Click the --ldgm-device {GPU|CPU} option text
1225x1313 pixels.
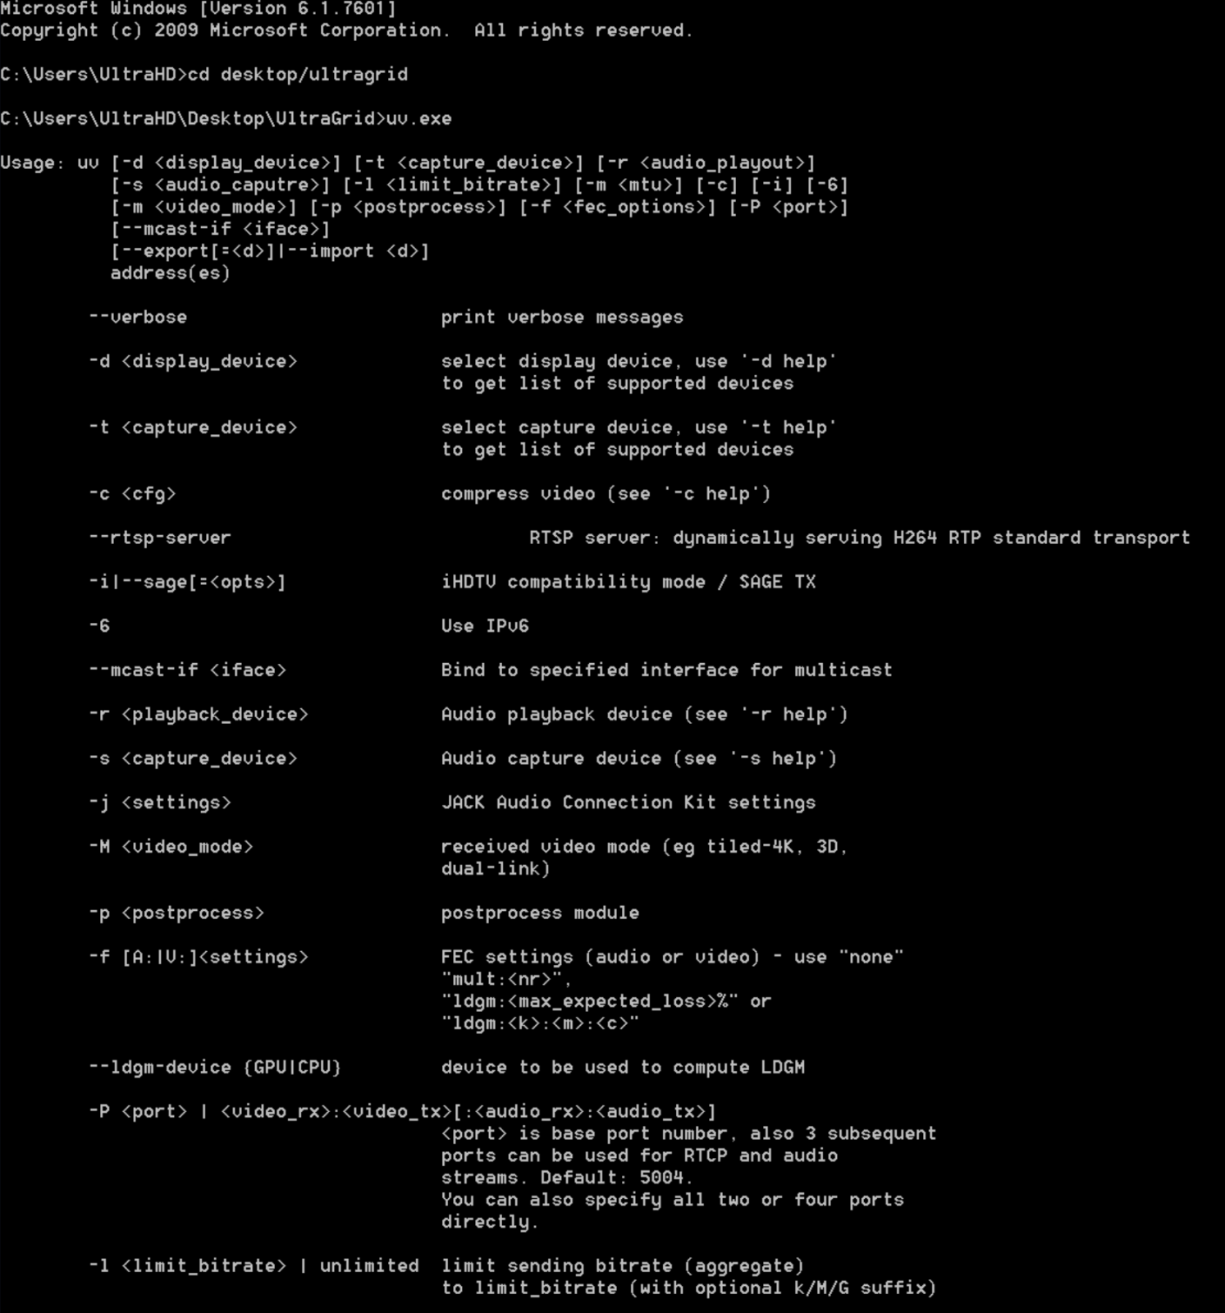tap(215, 1068)
